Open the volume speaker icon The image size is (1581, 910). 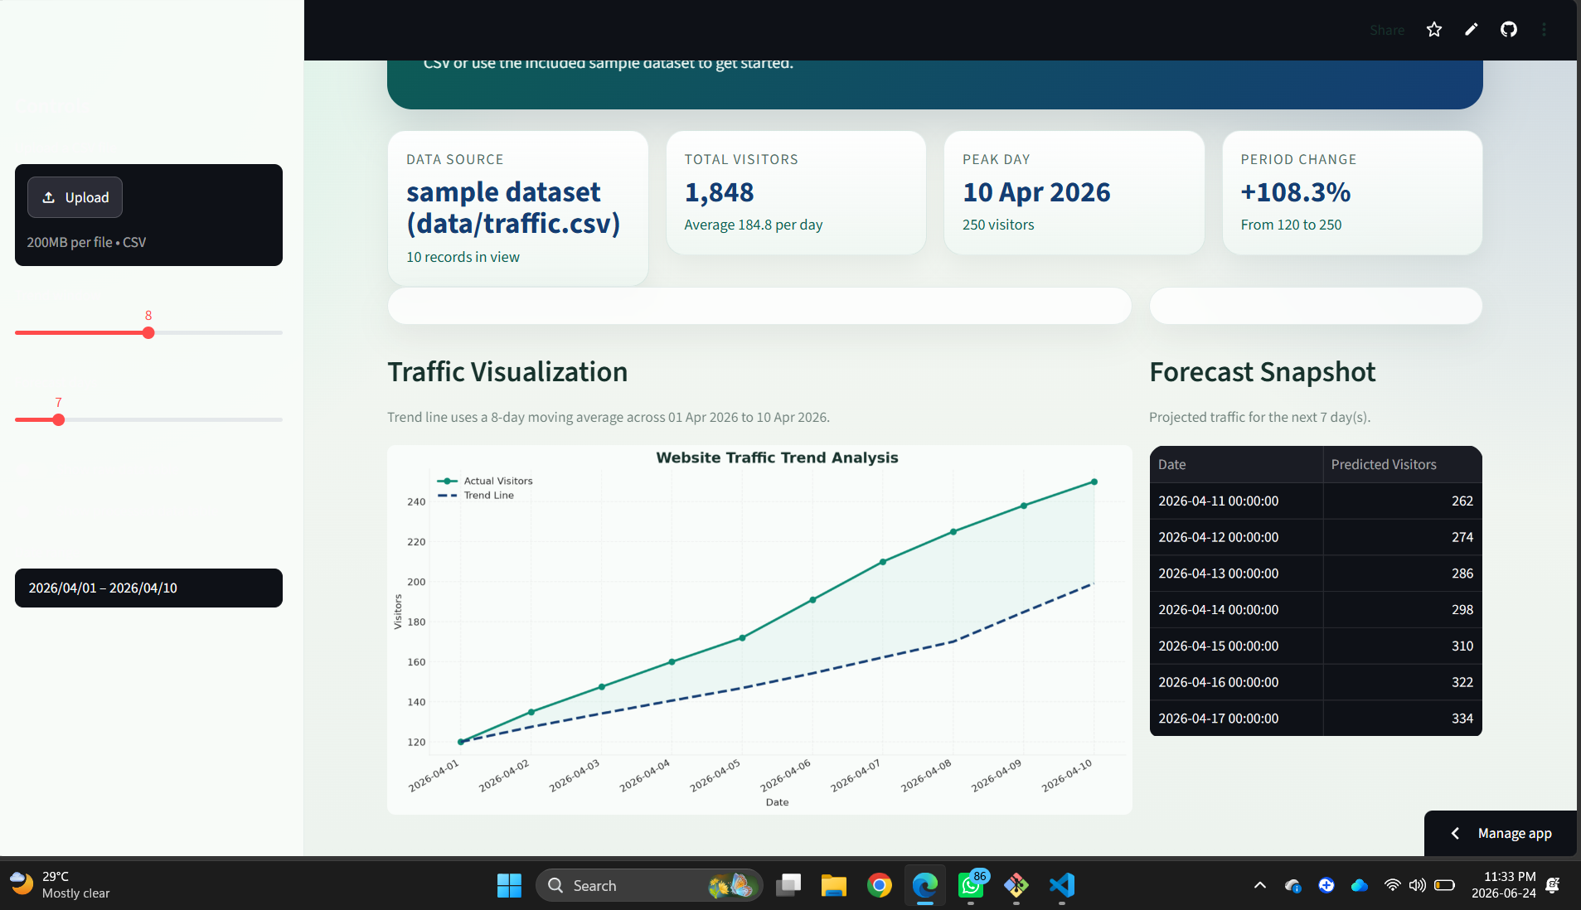coord(1418,885)
